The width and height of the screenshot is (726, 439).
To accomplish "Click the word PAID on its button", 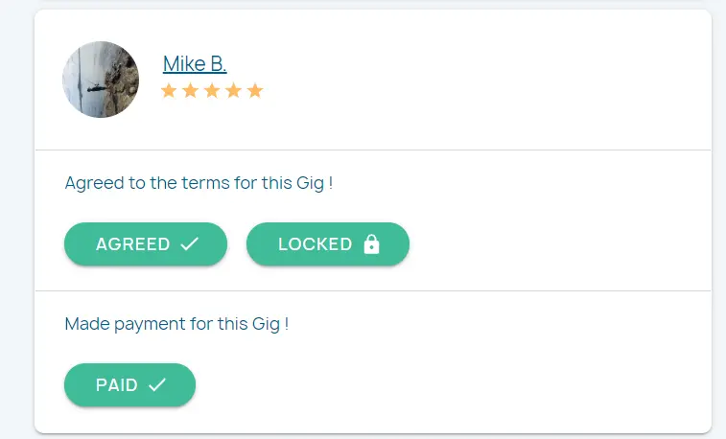I will coord(116,385).
